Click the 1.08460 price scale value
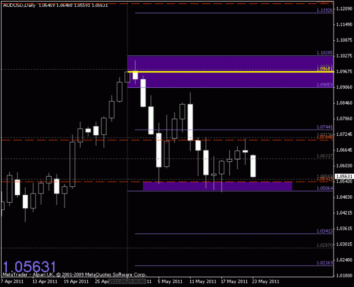The height and width of the screenshot is (287, 354). (x=344, y=103)
